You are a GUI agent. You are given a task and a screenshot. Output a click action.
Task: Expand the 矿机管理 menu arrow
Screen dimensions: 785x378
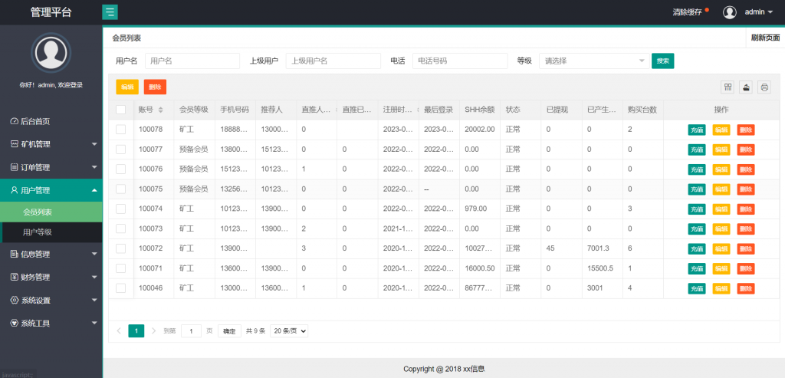(x=94, y=144)
